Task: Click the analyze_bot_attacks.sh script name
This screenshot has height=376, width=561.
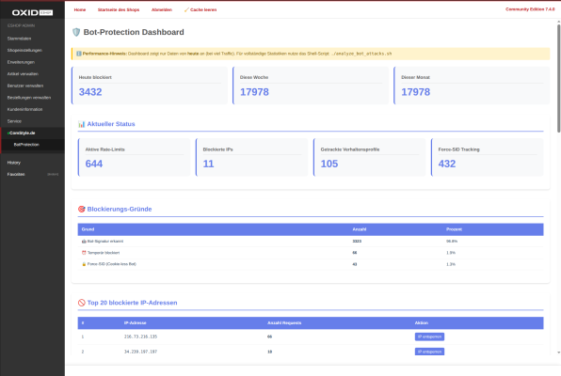Action: [361, 54]
